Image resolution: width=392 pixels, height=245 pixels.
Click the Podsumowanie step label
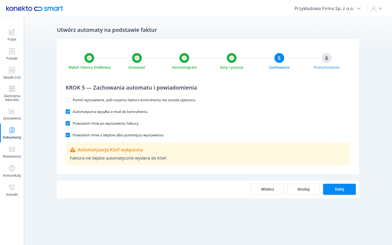pos(327,68)
